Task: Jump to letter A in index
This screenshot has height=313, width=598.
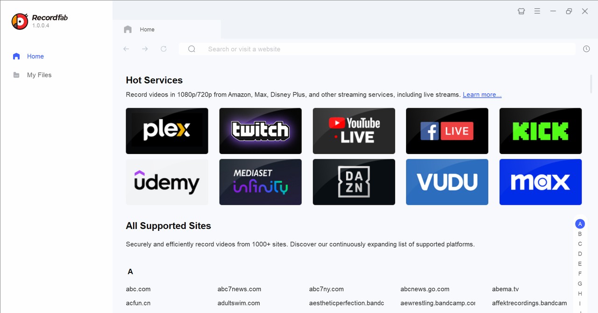Action: pyautogui.click(x=580, y=224)
